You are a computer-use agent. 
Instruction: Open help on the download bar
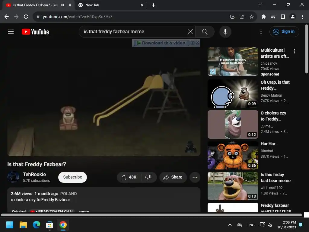pyautogui.click(x=193, y=43)
